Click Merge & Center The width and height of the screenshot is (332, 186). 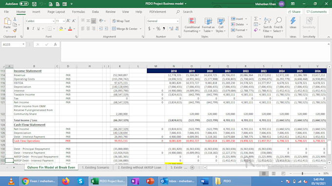[125, 29]
